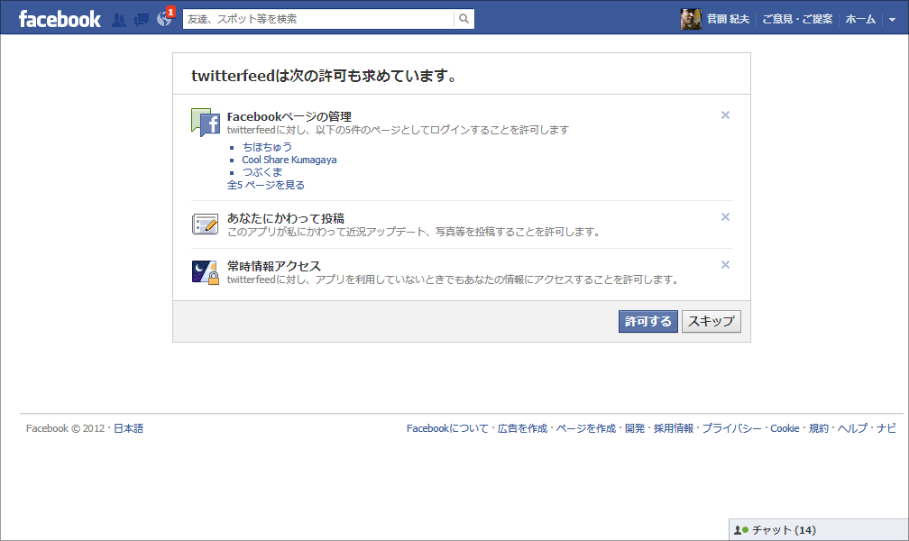Open ナビ footer link
The image size is (909, 541).
click(x=886, y=428)
